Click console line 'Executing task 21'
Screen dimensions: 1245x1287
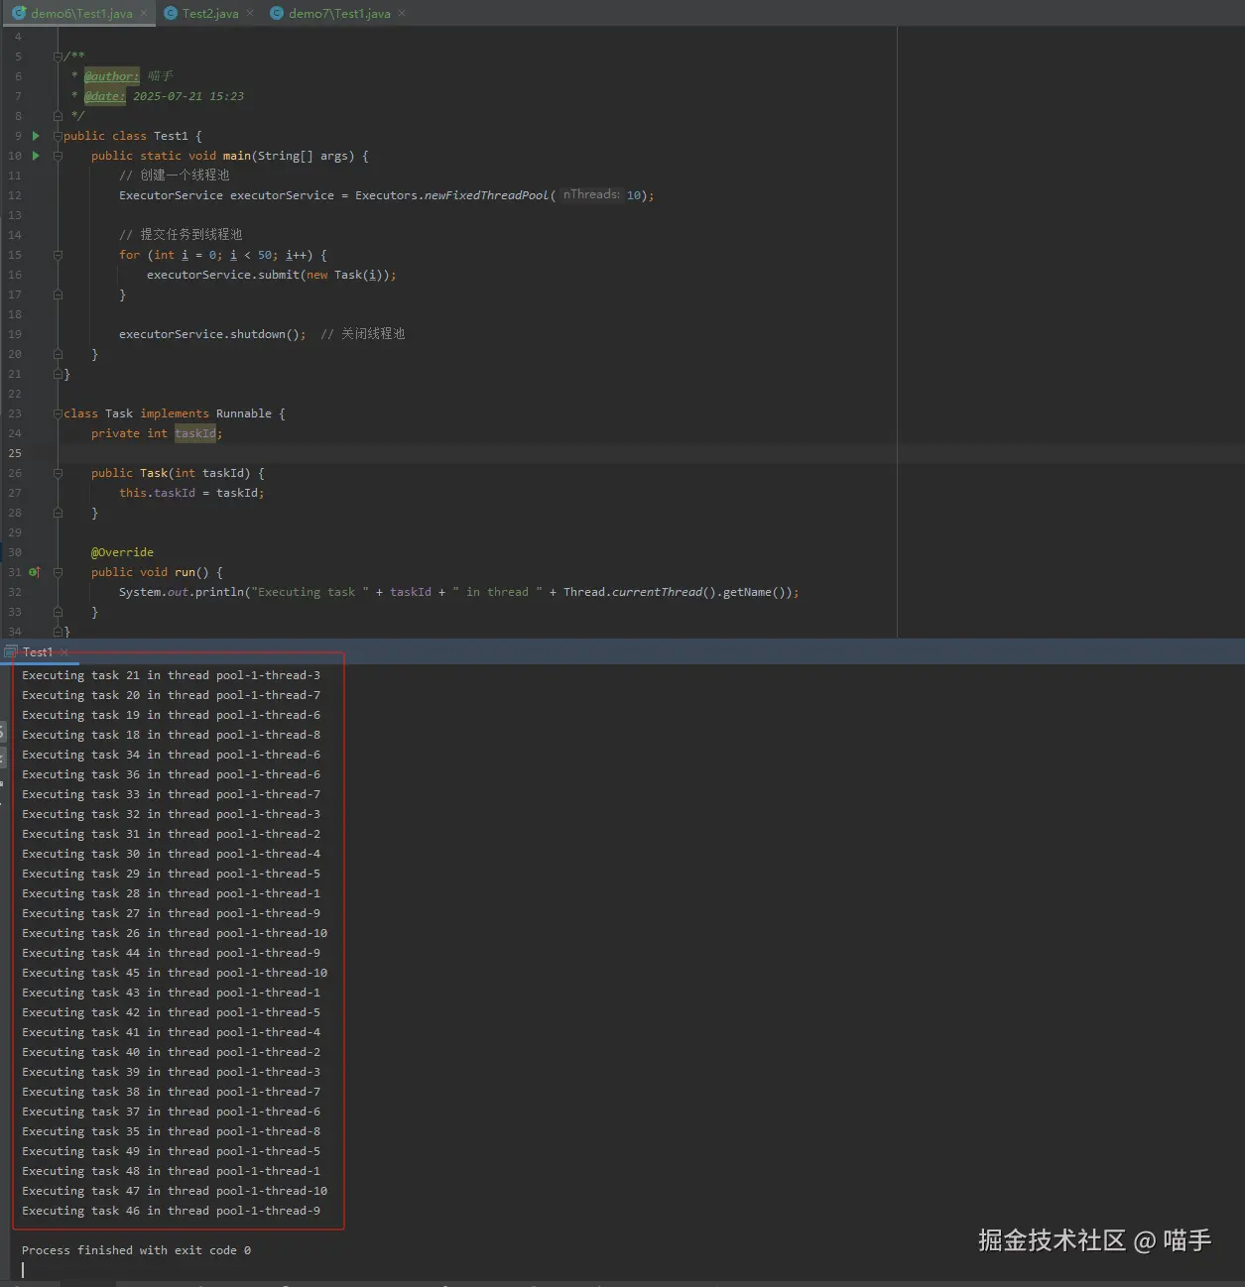pos(172,675)
